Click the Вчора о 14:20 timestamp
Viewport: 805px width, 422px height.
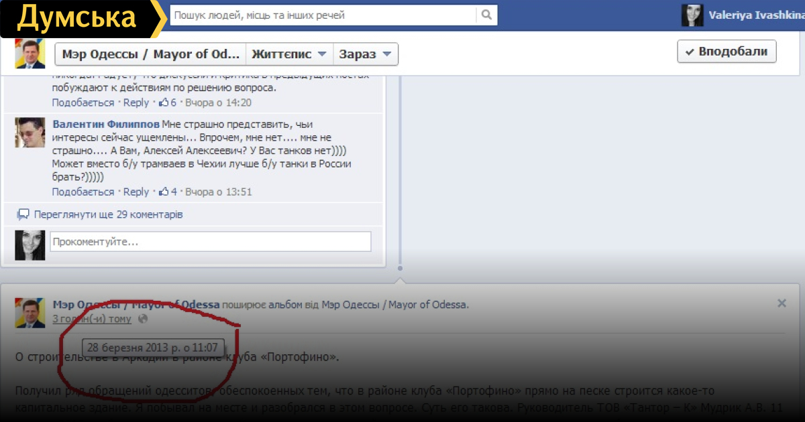coord(218,102)
